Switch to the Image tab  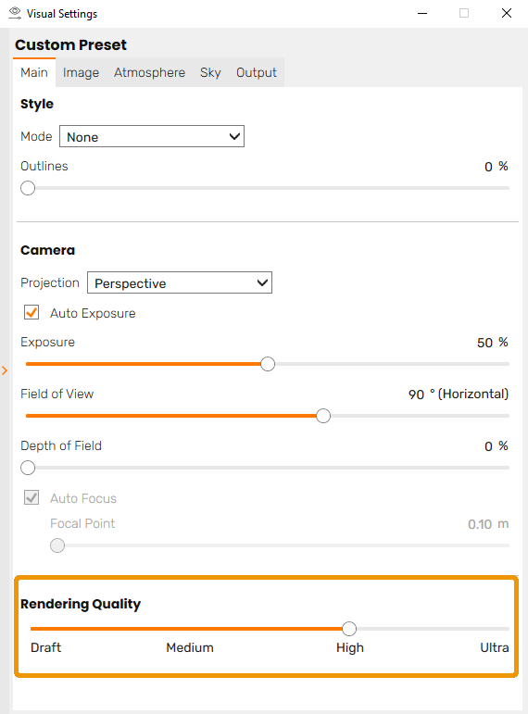pyautogui.click(x=81, y=72)
